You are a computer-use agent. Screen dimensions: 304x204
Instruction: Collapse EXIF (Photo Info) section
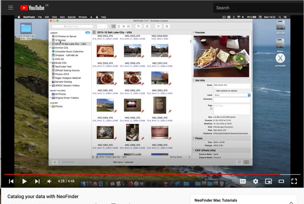[194, 150]
